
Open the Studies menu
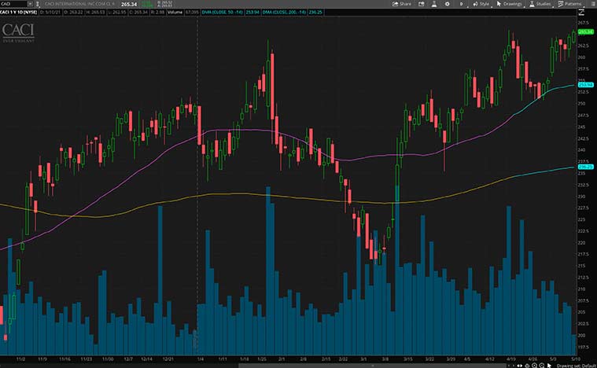tap(540, 4)
